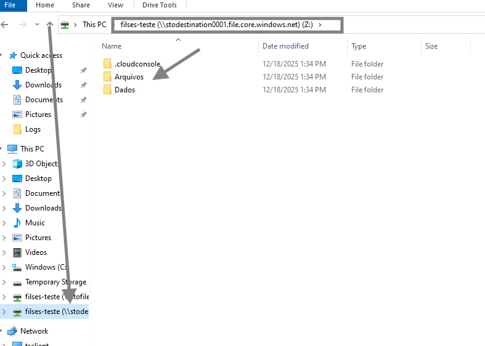The width and height of the screenshot is (485, 346).
Task: Open the Windows (C:) drive icon
Action: coord(17,267)
